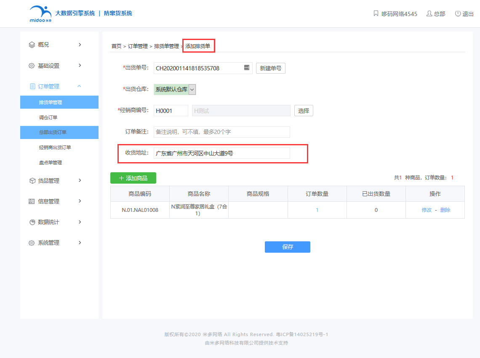Click the 退出 logout link
This screenshot has height=358, width=480.
(x=468, y=14)
